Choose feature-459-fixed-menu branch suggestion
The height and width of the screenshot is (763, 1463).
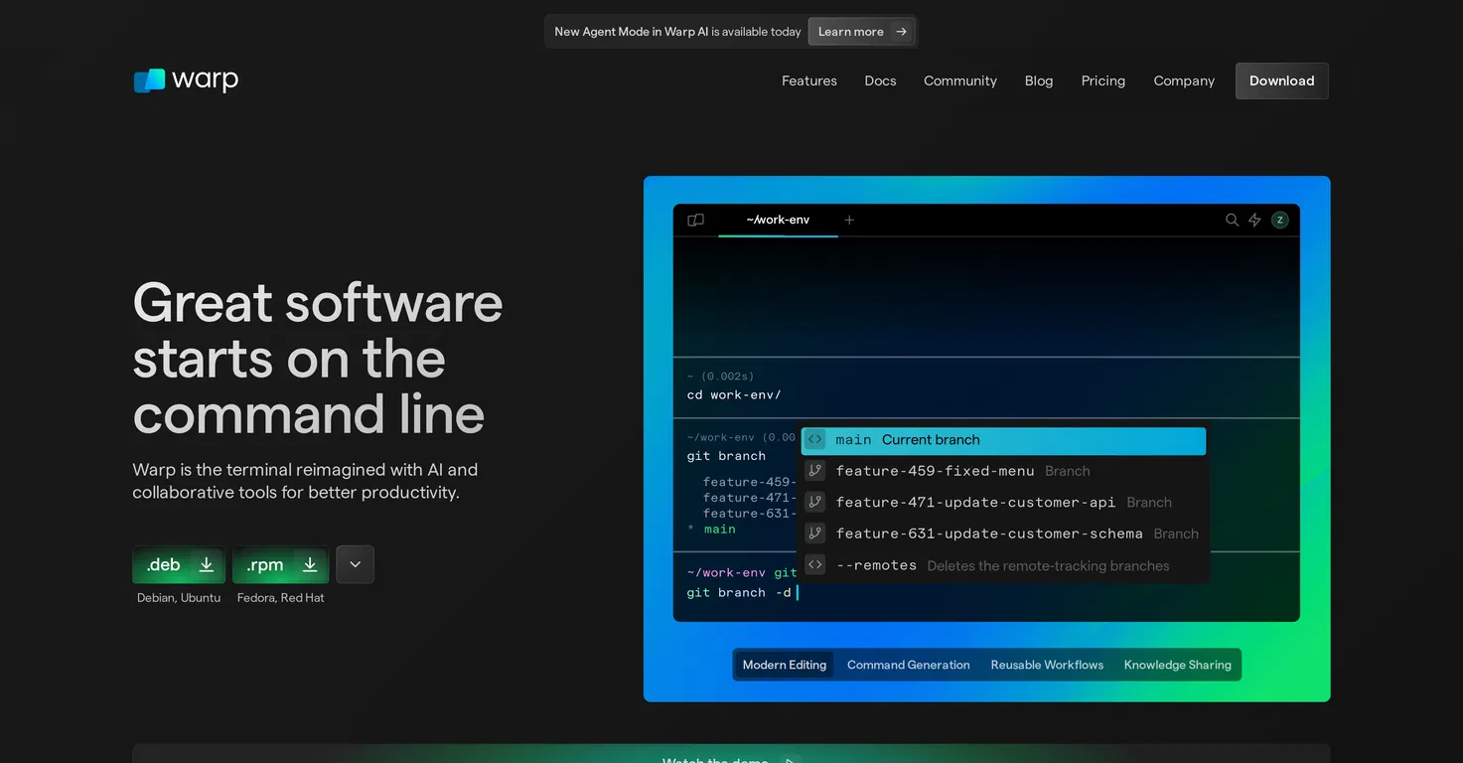pyautogui.click(x=1004, y=471)
